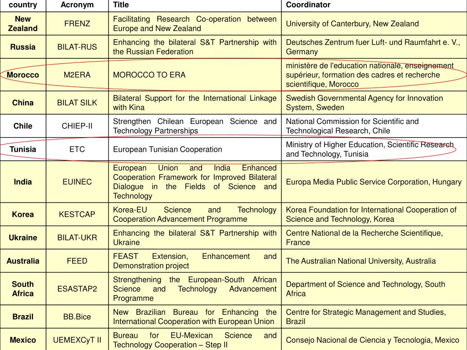Select the 'ESASTAP2' acronym cell
Viewport: 467px width, 350px height.
[77, 288]
